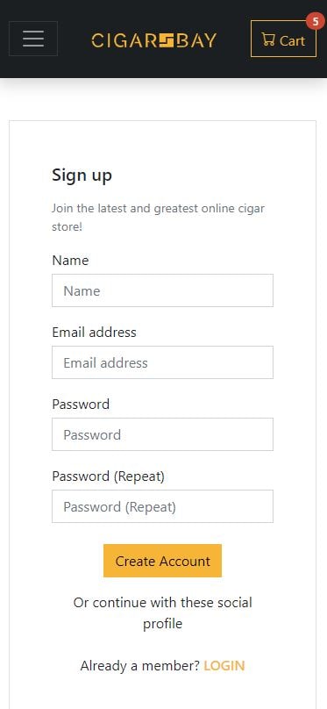Click the red cart count badge
This screenshot has height=709, width=327.
pyautogui.click(x=315, y=21)
